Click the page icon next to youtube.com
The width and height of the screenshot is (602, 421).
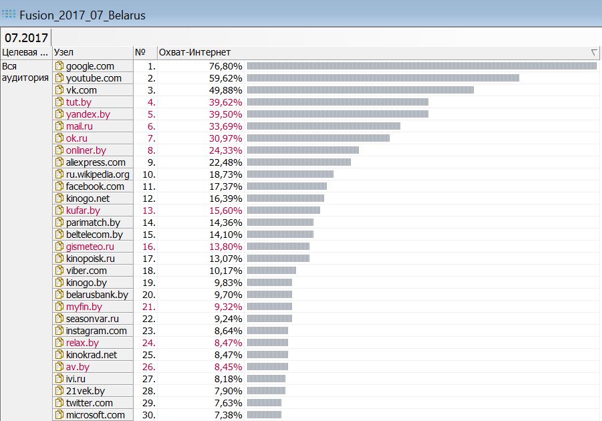point(59,78)
